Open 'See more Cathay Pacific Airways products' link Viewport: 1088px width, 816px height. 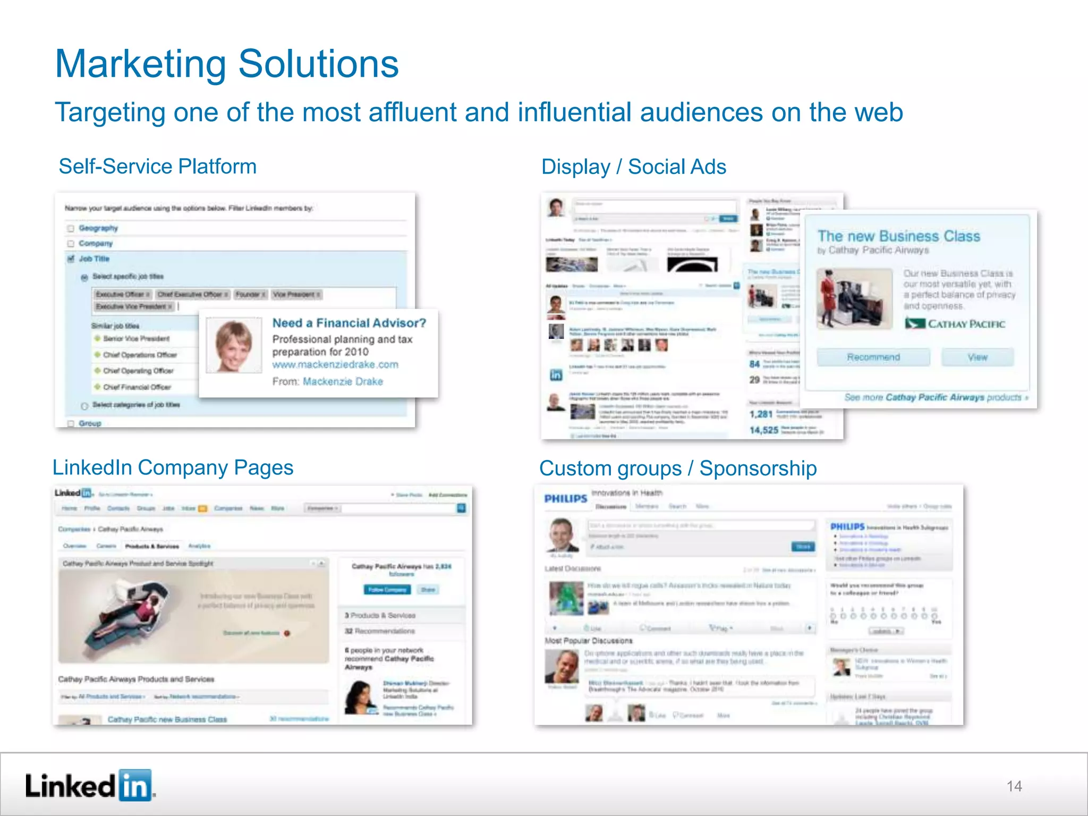(x=936, y=397)
